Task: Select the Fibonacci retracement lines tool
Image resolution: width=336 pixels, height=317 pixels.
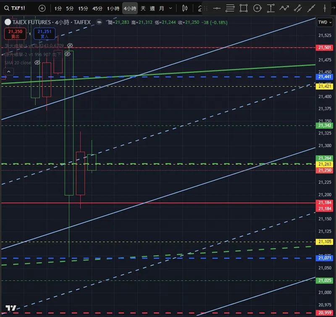Action: 230,8
